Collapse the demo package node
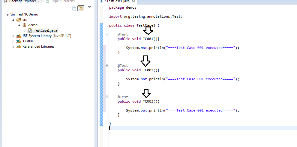The width and height of the screenshot is (297, 147). [x=19, y=25]
